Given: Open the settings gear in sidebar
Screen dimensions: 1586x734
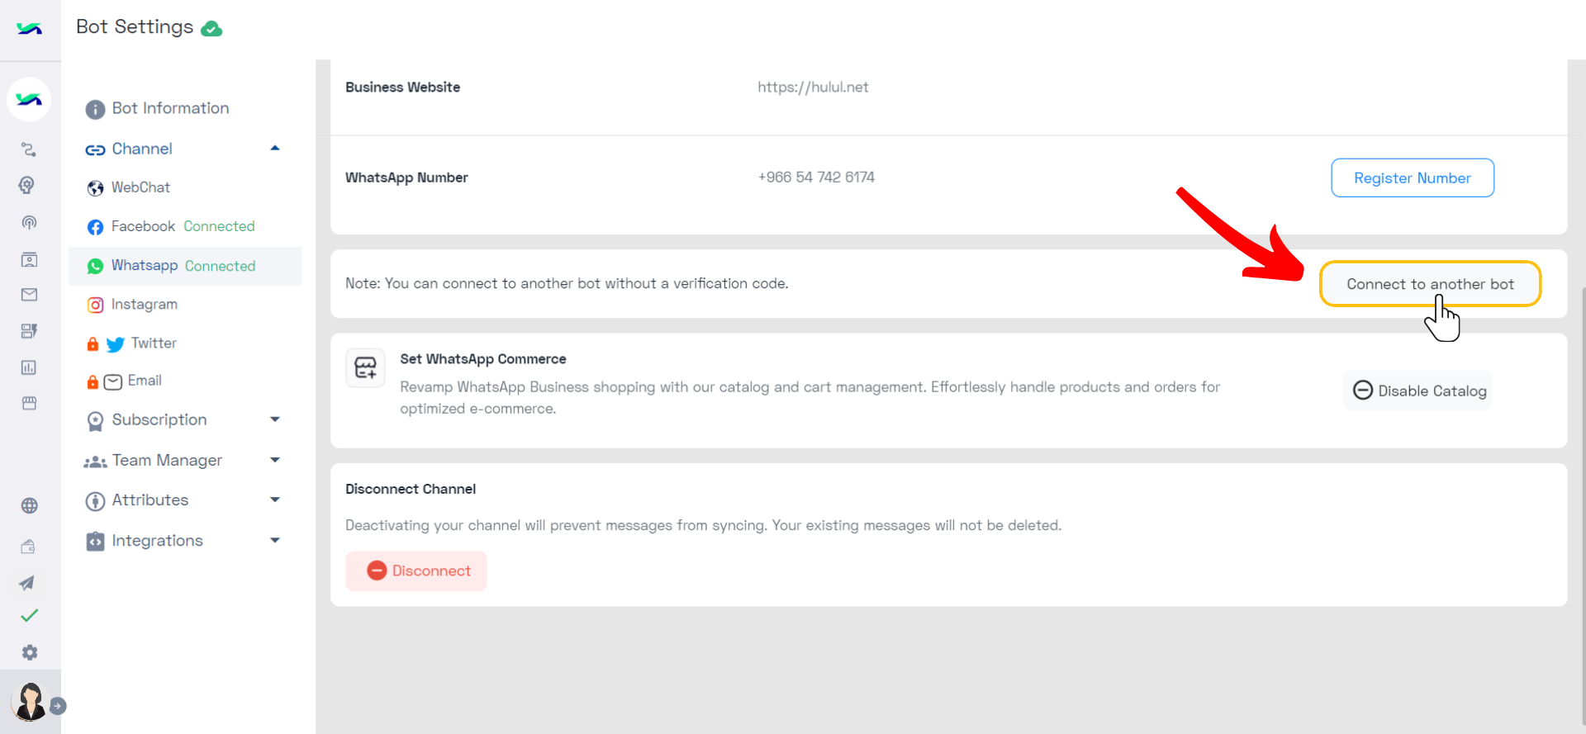Looking at the screenshot, I should pos(30,652).
